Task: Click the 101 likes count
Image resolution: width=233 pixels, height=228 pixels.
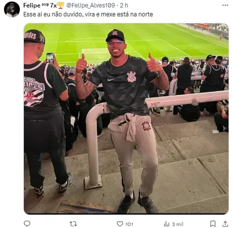Action: (129, 224)
